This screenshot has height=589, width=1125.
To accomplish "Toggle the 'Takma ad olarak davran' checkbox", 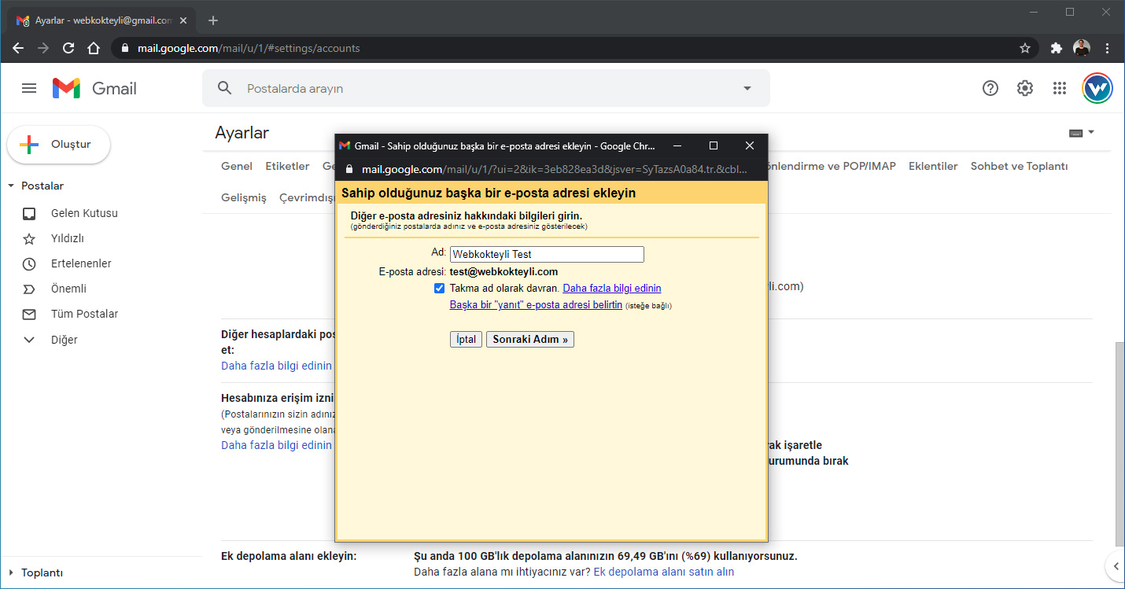I will (440, 289).
